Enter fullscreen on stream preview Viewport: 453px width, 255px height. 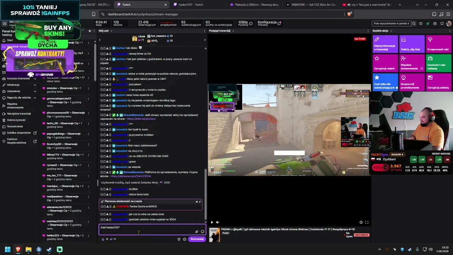pyautogui.click(x=367, y=222)
